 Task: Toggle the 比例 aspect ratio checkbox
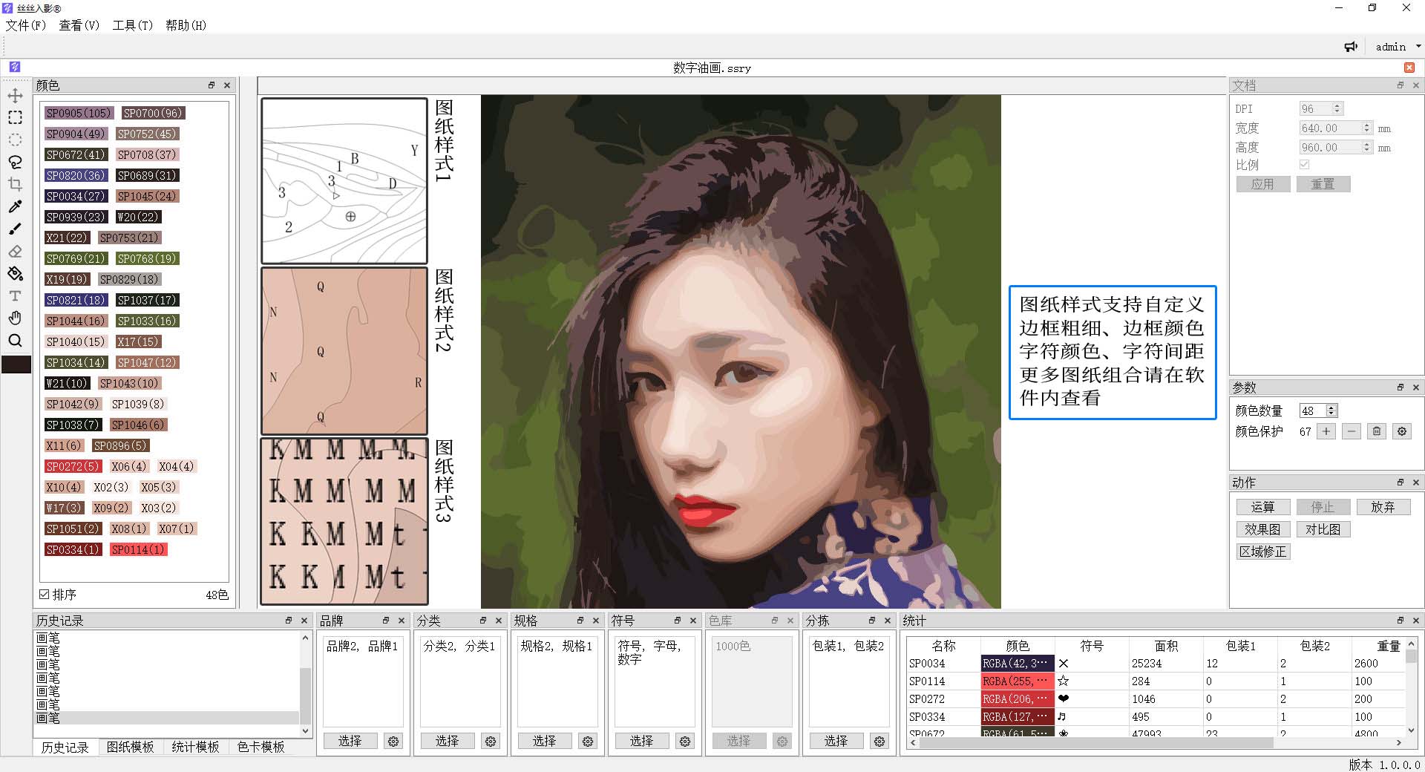click(x=1305, y=165)
